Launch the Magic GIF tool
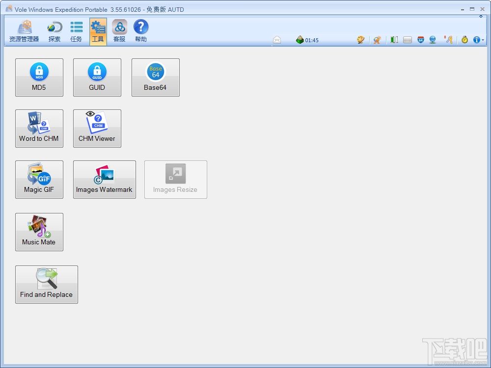 [39, 180]
